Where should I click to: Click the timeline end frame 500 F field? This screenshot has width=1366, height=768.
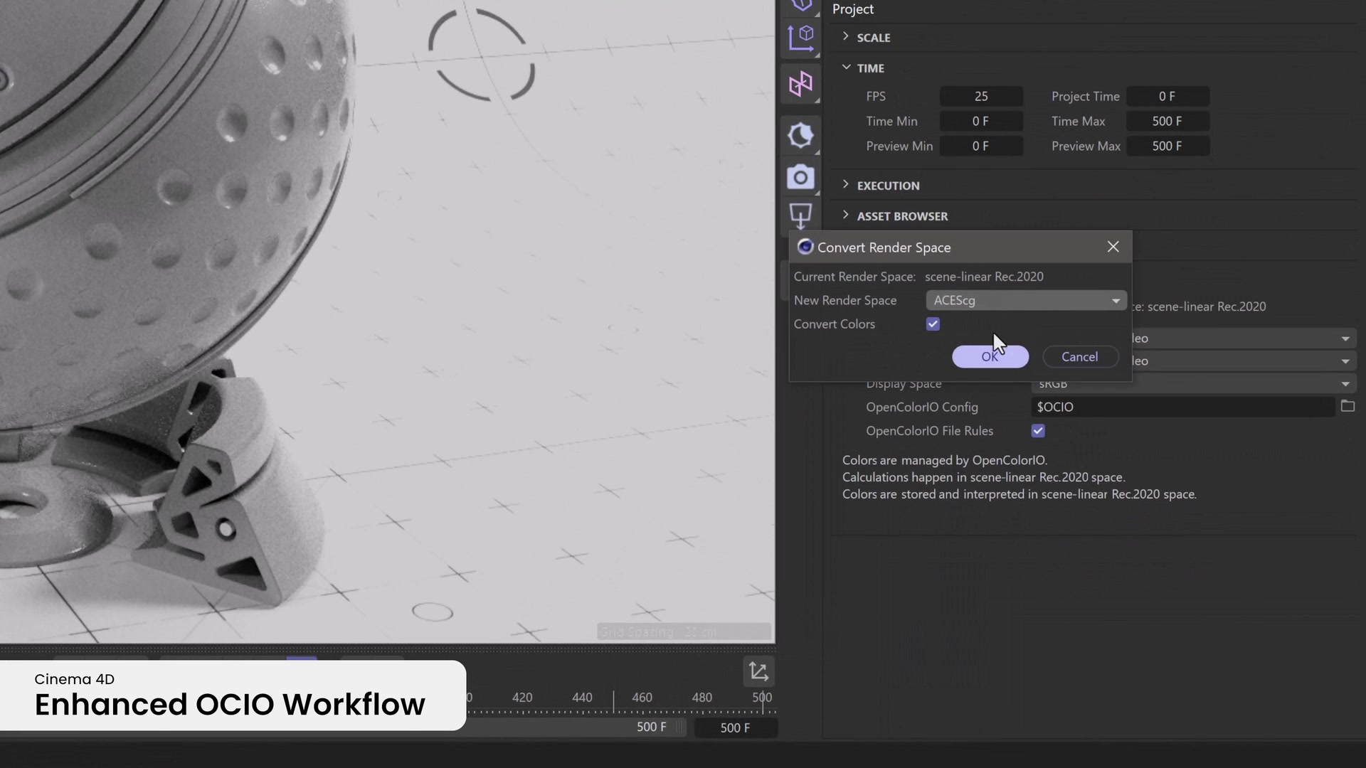(x=735, y=727)
